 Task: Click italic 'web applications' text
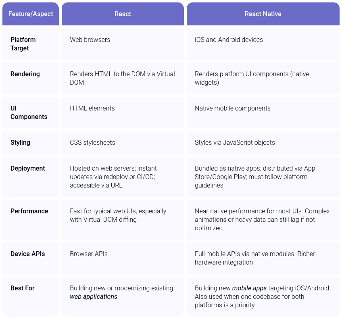pos(94,296)
